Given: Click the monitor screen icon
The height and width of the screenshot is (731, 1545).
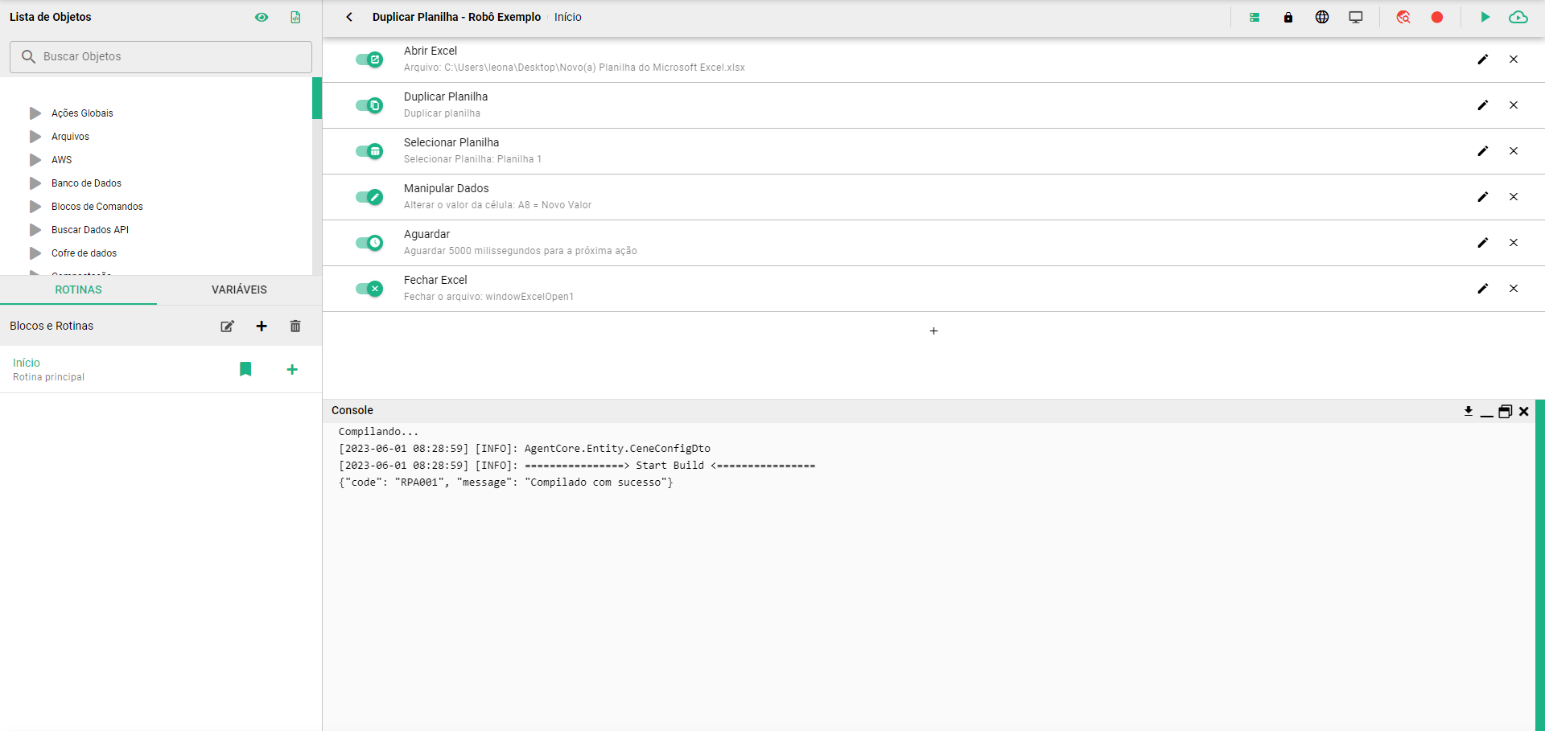Looking at the screenshot, I should [x=1355, y=17].
